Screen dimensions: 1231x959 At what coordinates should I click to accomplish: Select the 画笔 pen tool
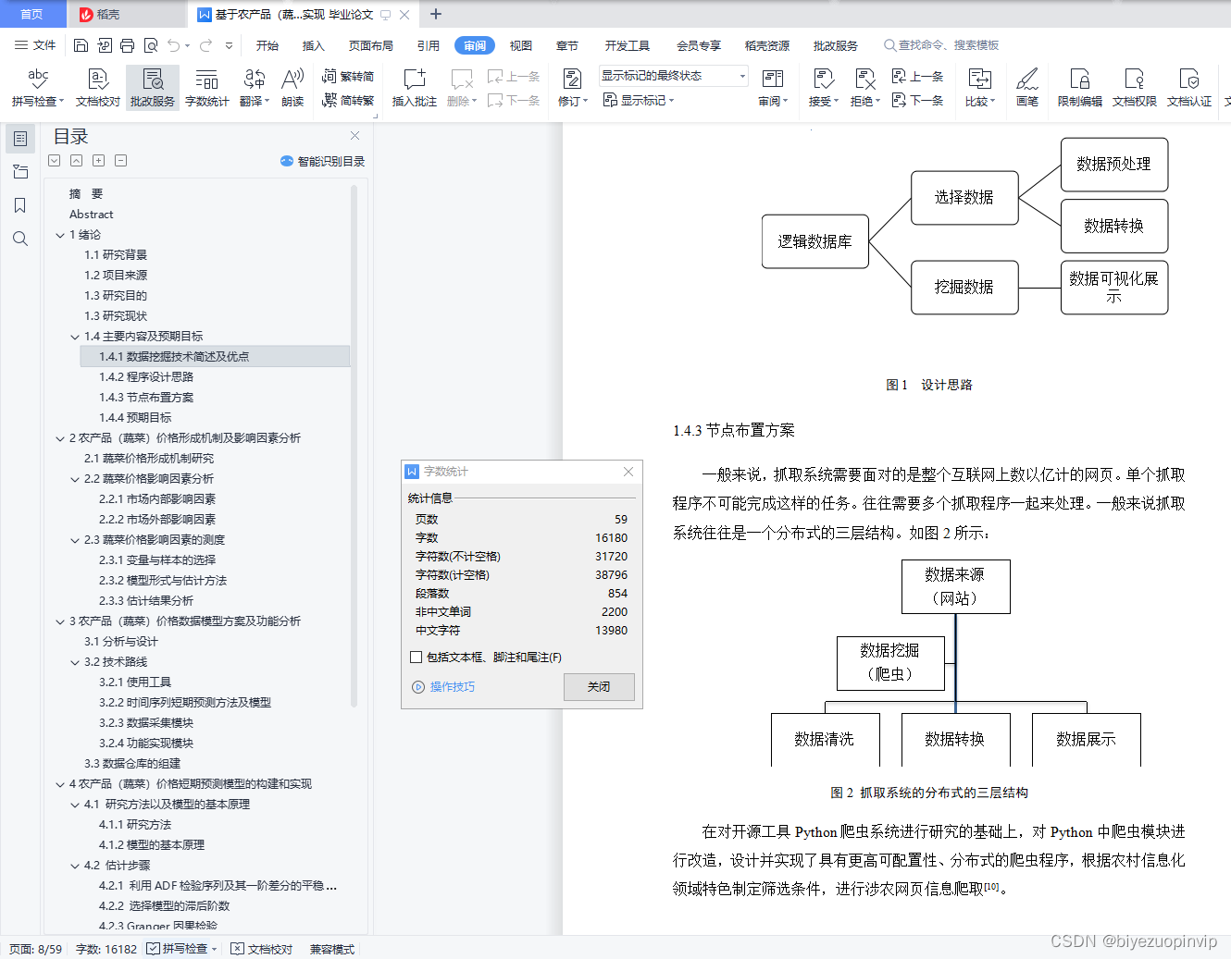tap(1027, 88)
